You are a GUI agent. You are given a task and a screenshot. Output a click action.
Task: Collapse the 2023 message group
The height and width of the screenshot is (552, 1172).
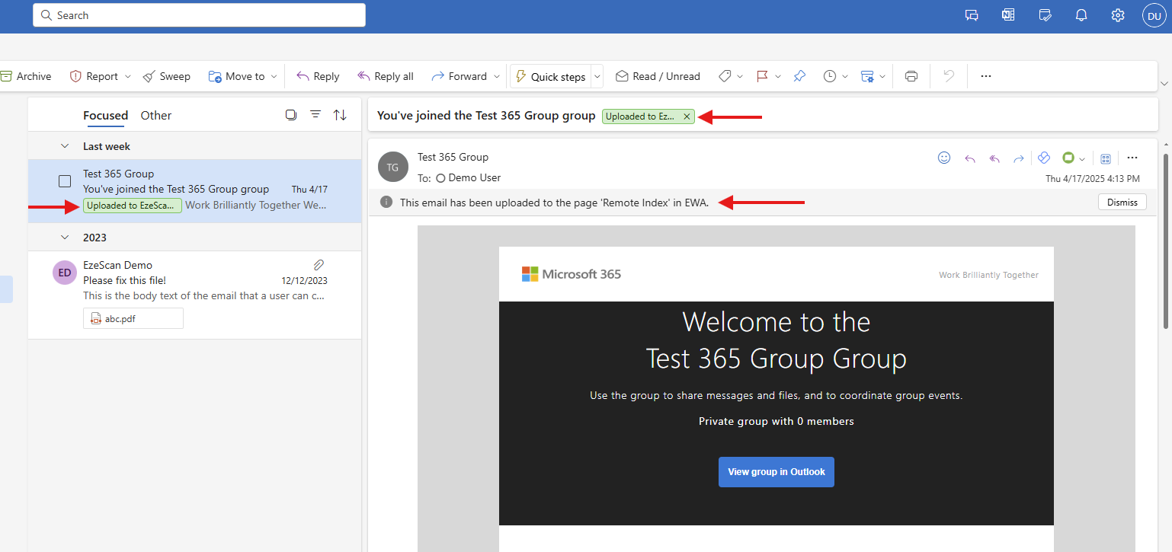[x=65, y=238]
